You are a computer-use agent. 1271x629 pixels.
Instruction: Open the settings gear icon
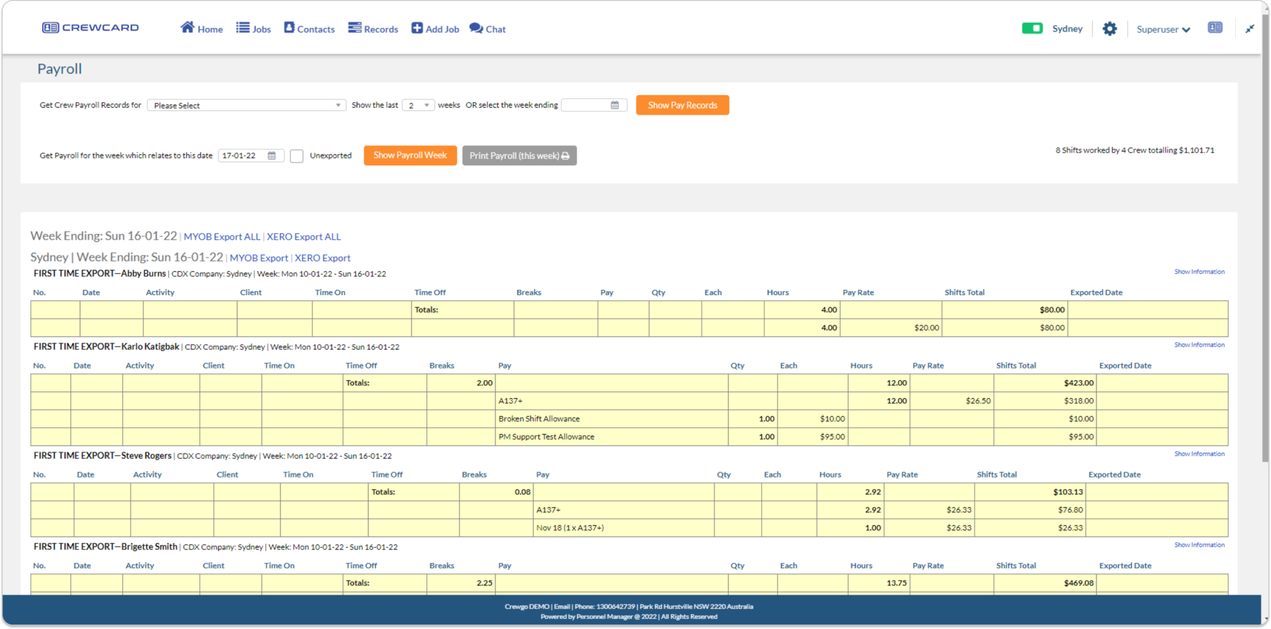click(1109, 28)
